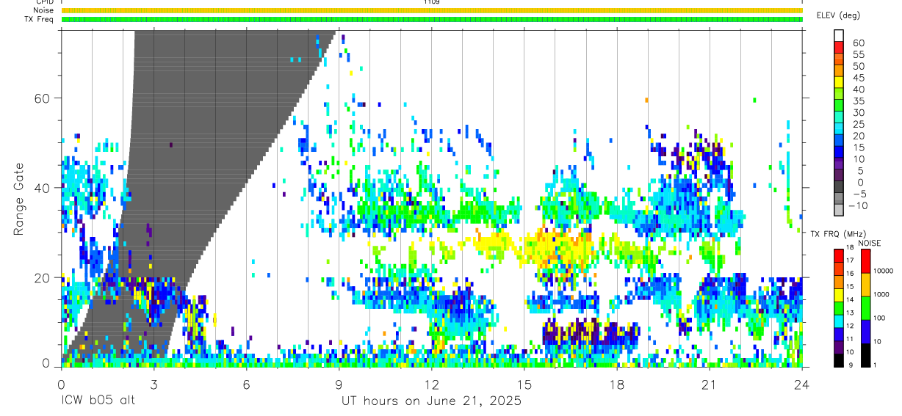Click the "UT hours on June 21, 2025" axis title
The image size is (902, 416).
pos(431,401)
